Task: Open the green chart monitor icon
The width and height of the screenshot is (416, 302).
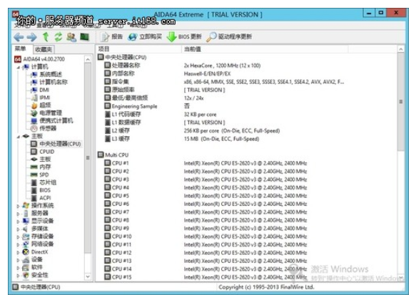Action: click(85, 37)
